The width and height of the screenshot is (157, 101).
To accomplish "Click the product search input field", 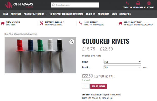I will 75,5.
